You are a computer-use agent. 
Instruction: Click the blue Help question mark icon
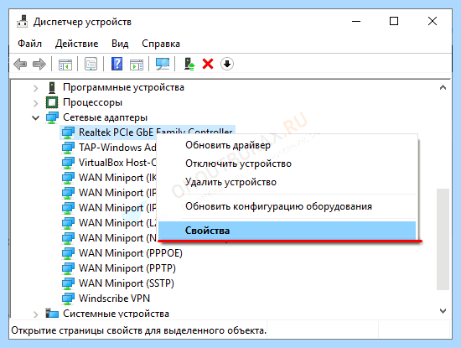tap(117, 64)
